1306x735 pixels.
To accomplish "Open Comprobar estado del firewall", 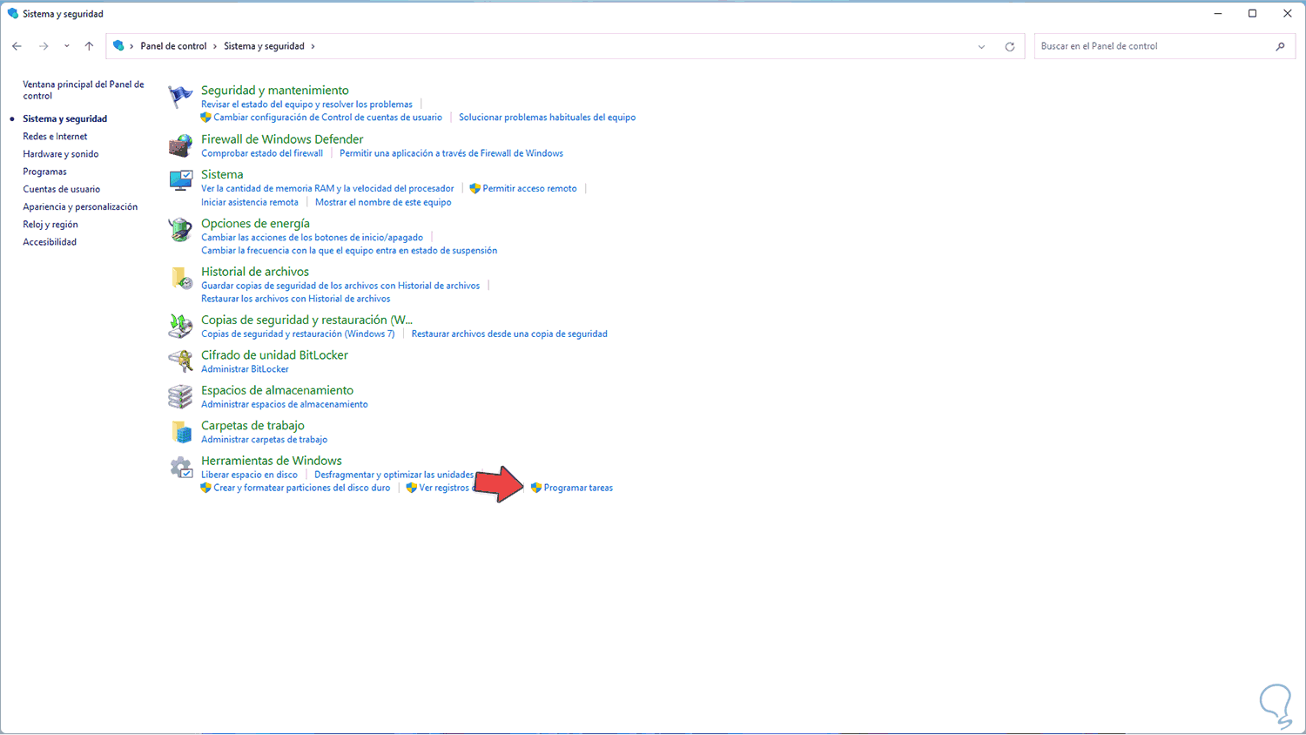I will (262, 153).
